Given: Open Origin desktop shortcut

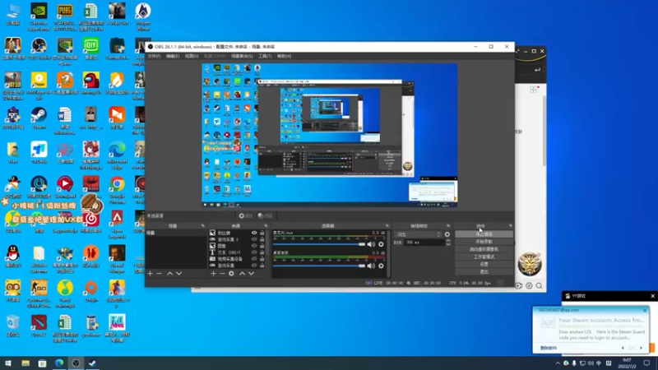Looking at the screenshot, I should (x=91, y=291).
